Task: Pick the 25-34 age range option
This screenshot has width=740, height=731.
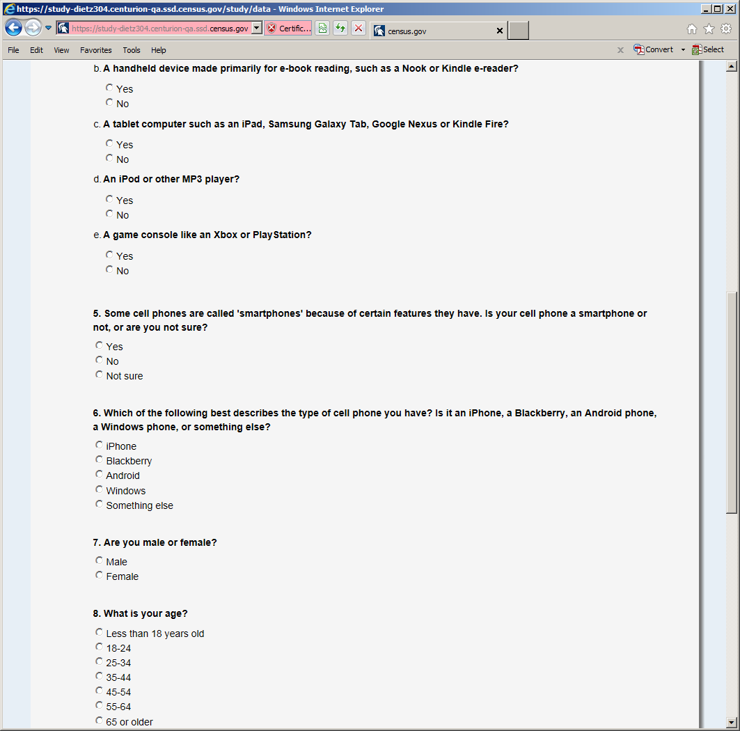Action: point(100,661)
